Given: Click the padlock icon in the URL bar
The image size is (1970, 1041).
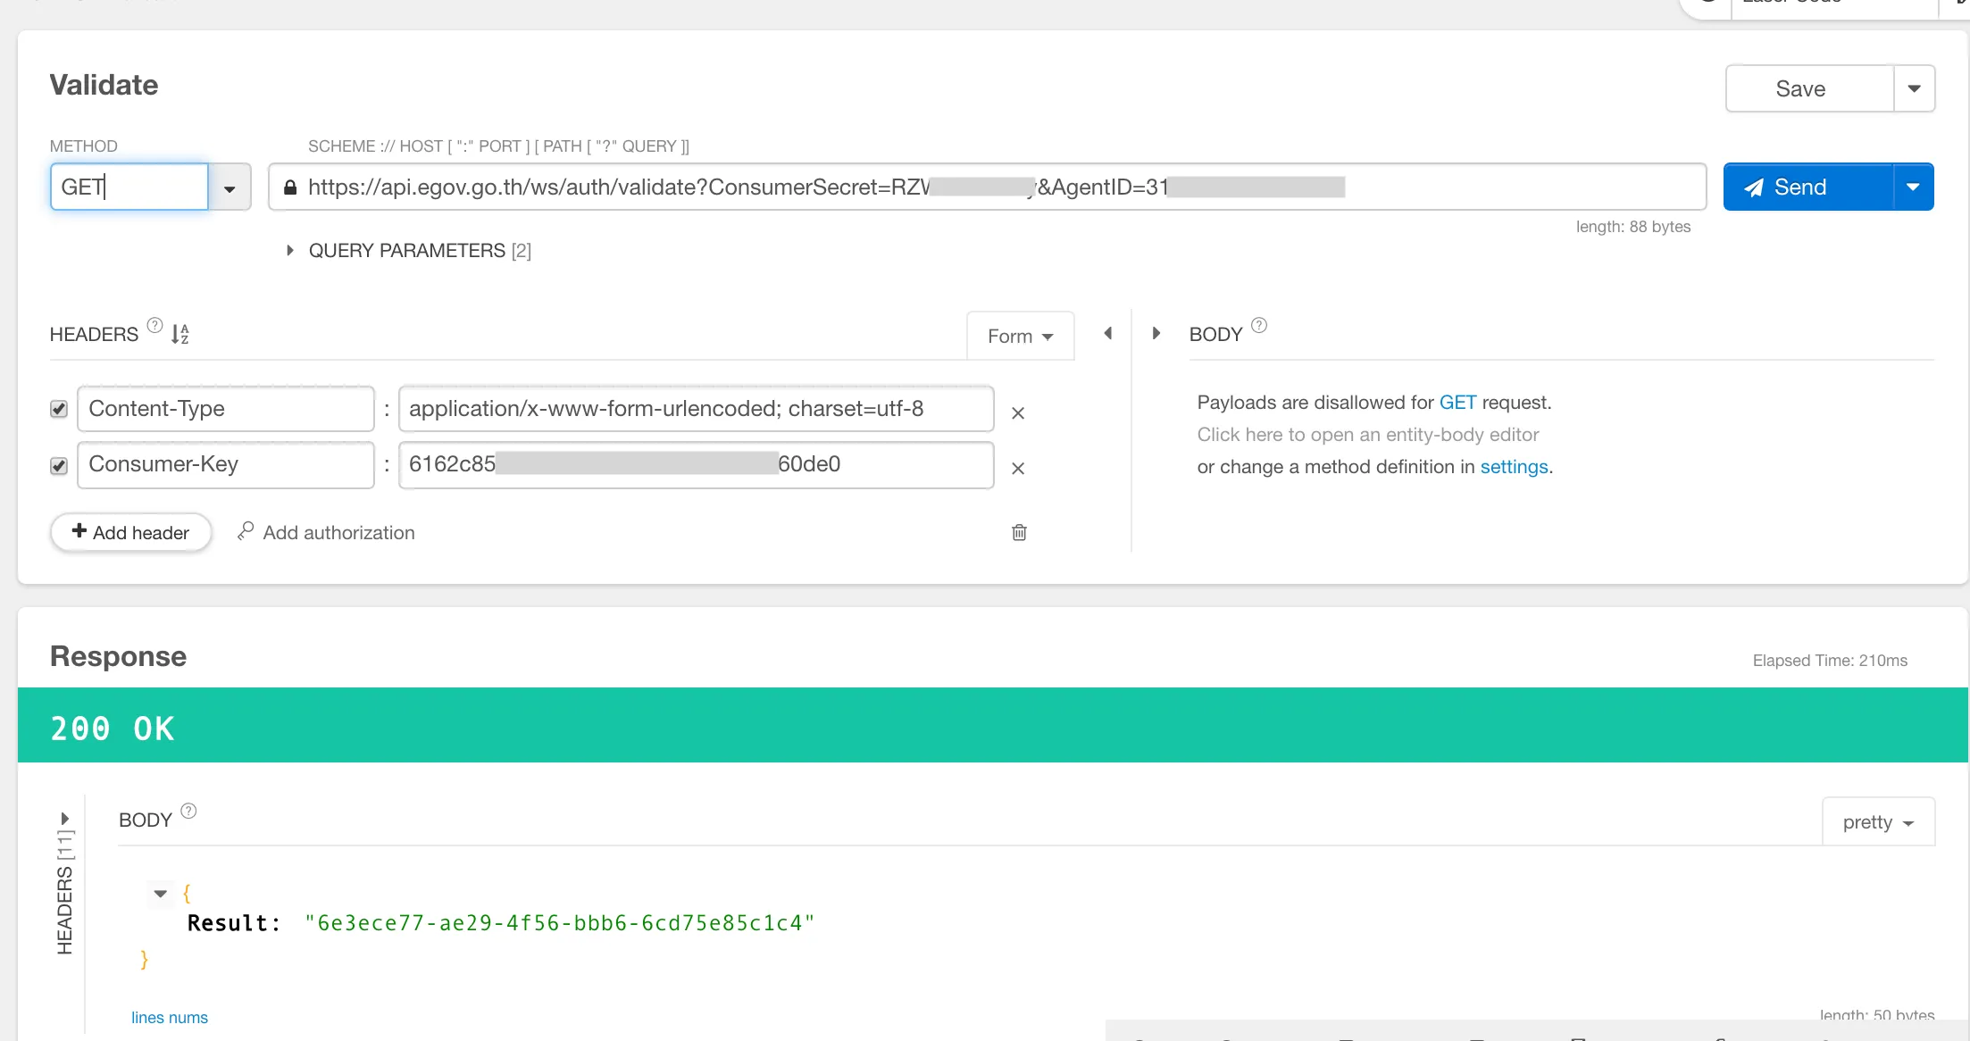Looking at the screenshot, I should tap(289, 187).
